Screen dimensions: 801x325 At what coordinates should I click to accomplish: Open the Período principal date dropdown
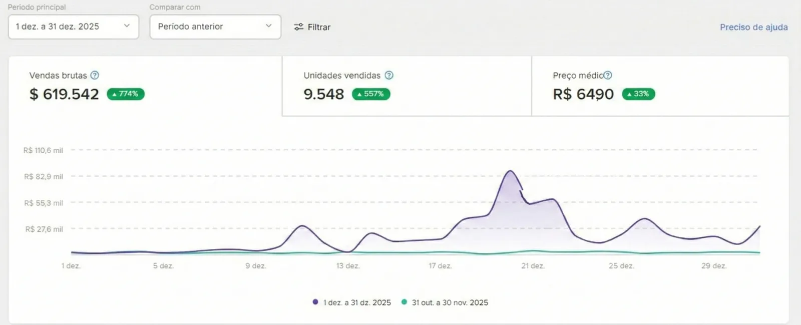click(73, 27)
